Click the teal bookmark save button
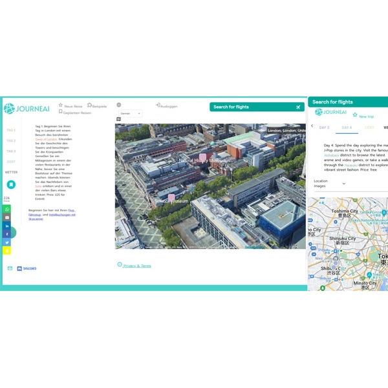Viewport: 388px width, 388px height. tap(11, 185)
